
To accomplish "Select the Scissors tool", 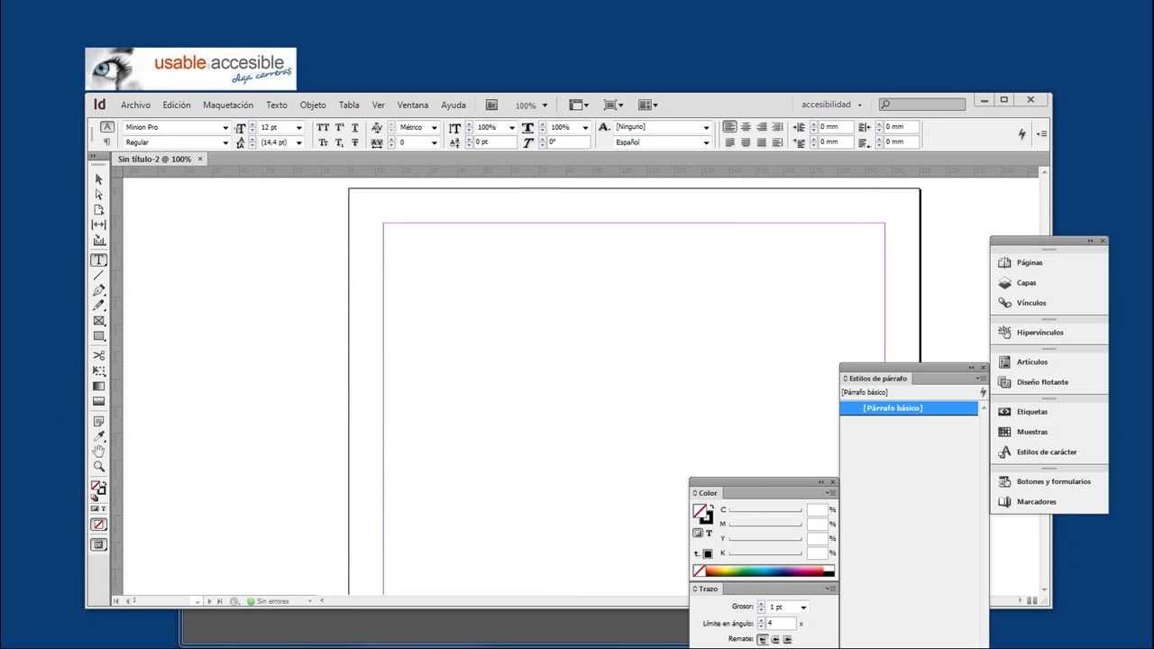I will [99, 356].
